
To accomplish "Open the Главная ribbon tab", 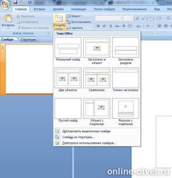I will pyautogui.click(x=21, y=9).
